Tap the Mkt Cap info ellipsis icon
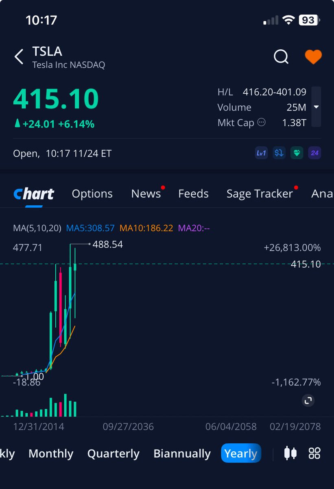This screenshot has width=334, height=489. pyautogui.click(x=262, y=122)
